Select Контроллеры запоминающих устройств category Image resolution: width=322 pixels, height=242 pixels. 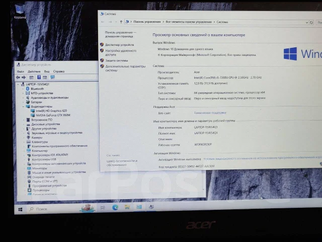[x=59, y=163]
